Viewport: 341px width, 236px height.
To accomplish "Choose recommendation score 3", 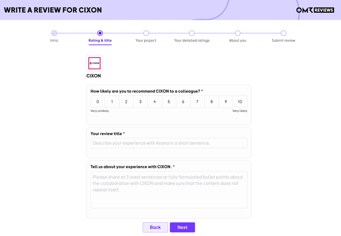I will pos(140,102).
